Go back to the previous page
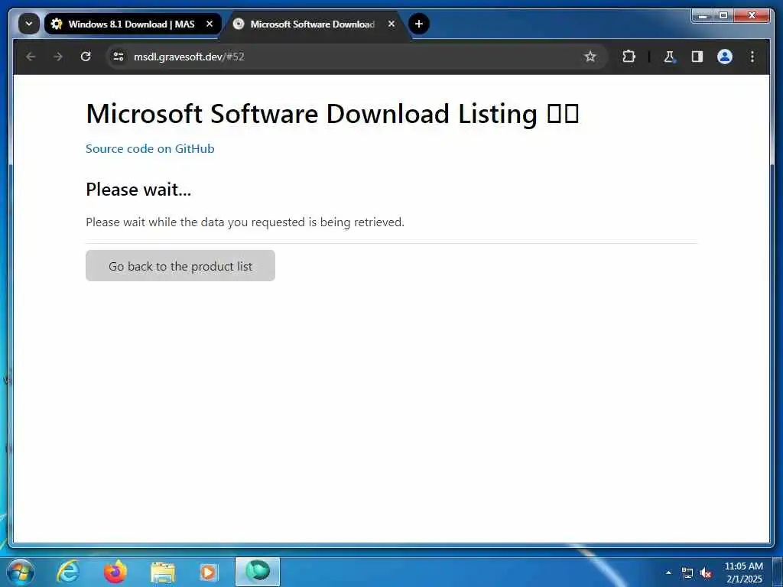Image resolution: width=783 pixels, height=587 pixels. (x=31, y=57)
